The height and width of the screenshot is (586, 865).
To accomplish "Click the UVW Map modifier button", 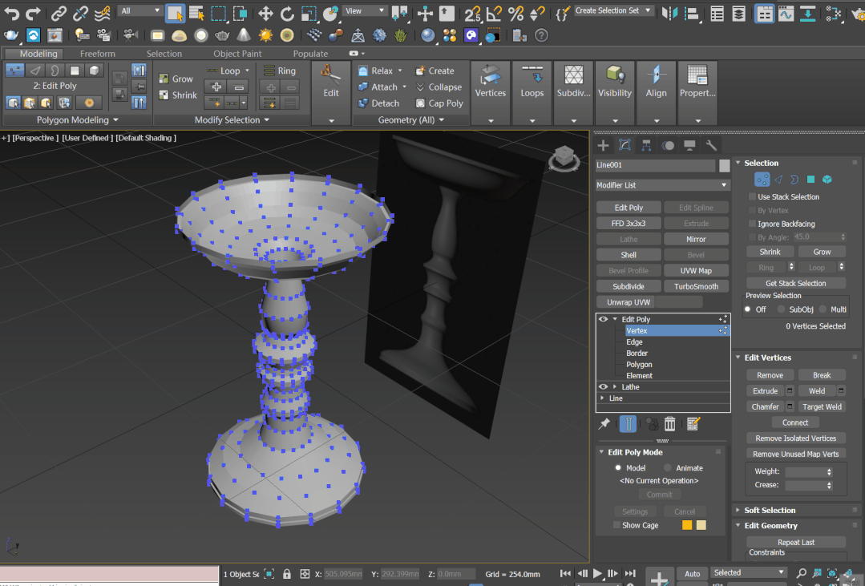I will coord(696,270).
